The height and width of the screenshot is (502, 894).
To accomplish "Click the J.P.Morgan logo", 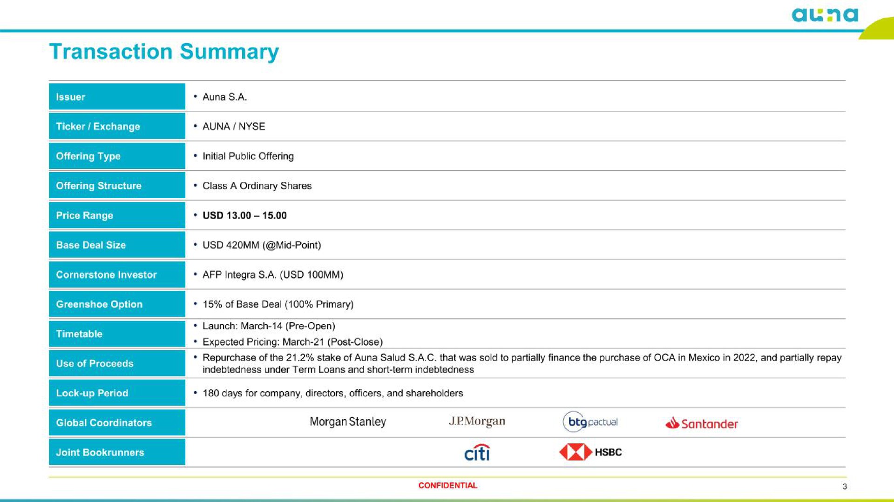I will (477, 422).
